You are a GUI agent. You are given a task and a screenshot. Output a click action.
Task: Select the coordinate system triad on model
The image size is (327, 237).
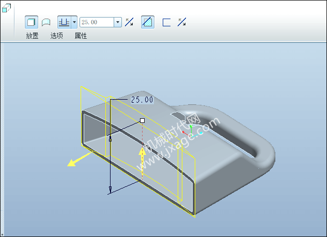point(192,131)
